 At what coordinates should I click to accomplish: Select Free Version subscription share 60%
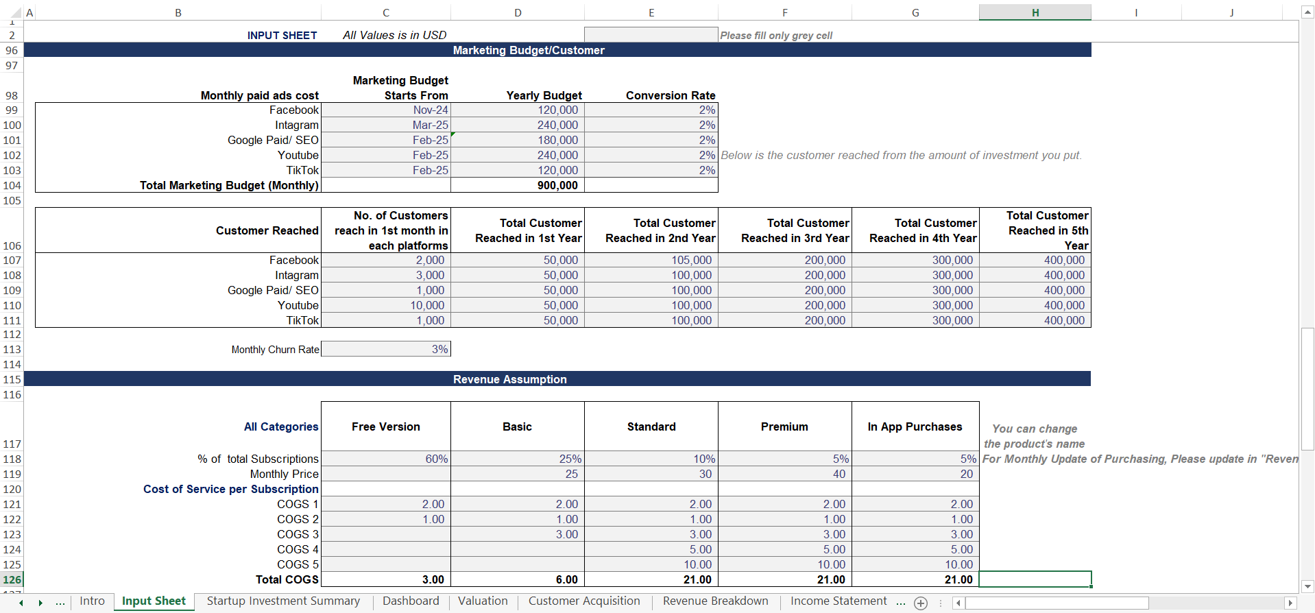click(386, 459)
